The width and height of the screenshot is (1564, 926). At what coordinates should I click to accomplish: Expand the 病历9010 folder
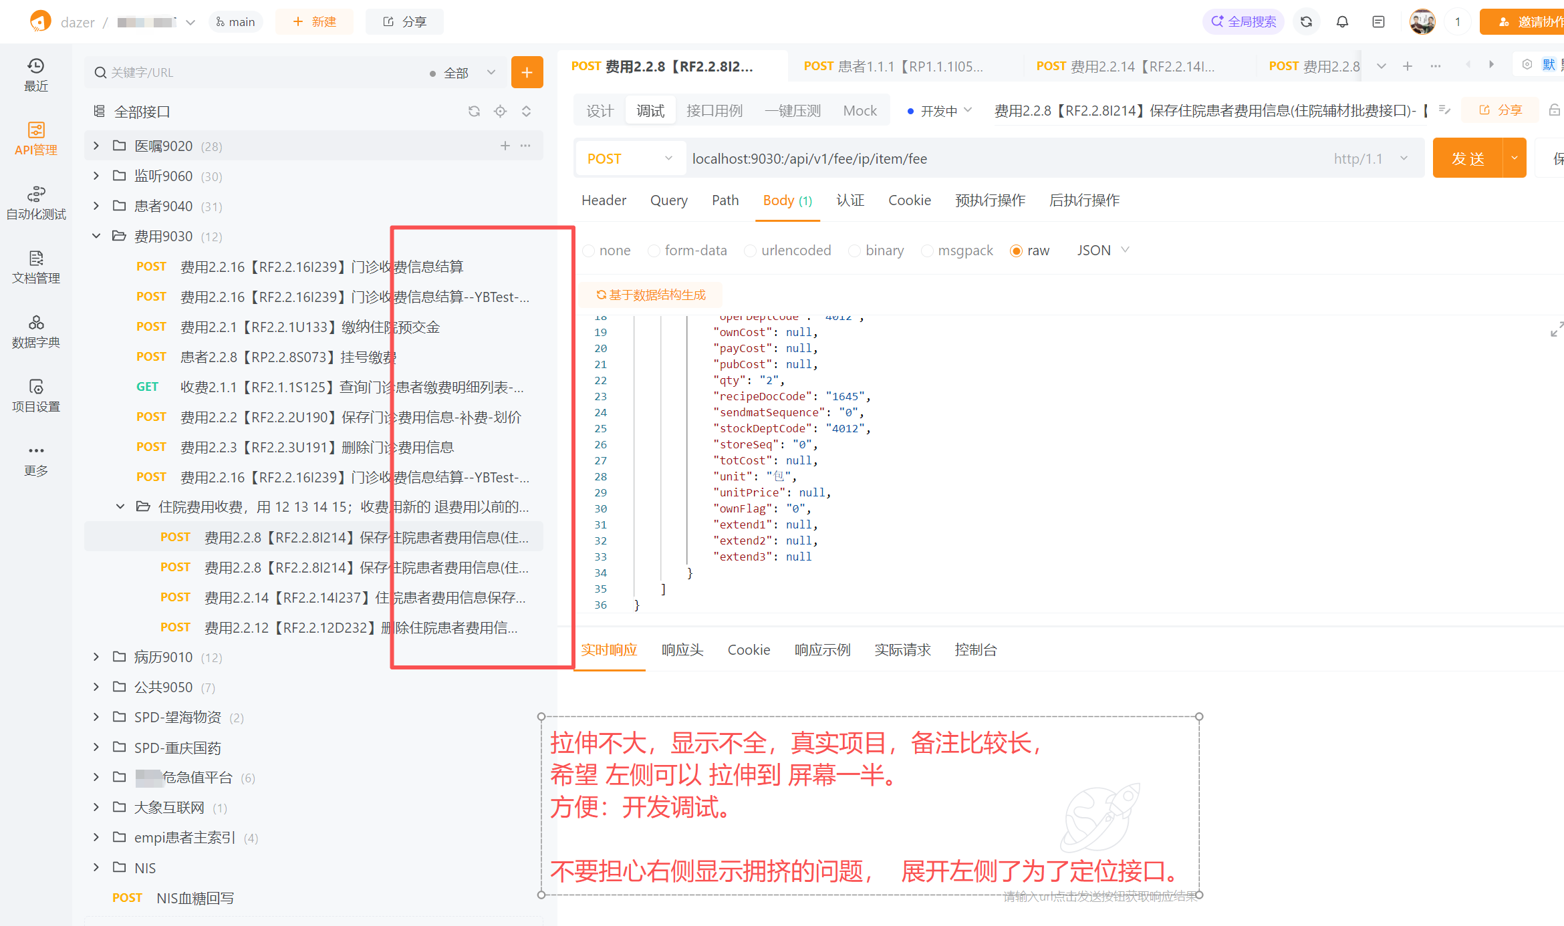pyautogui.click(x=96, y=657)
